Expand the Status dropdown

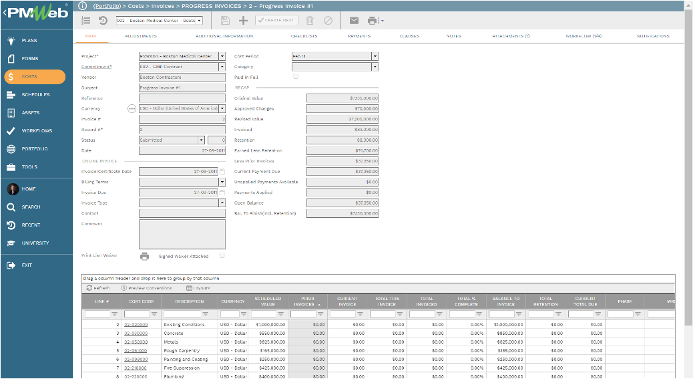(201, 140)
